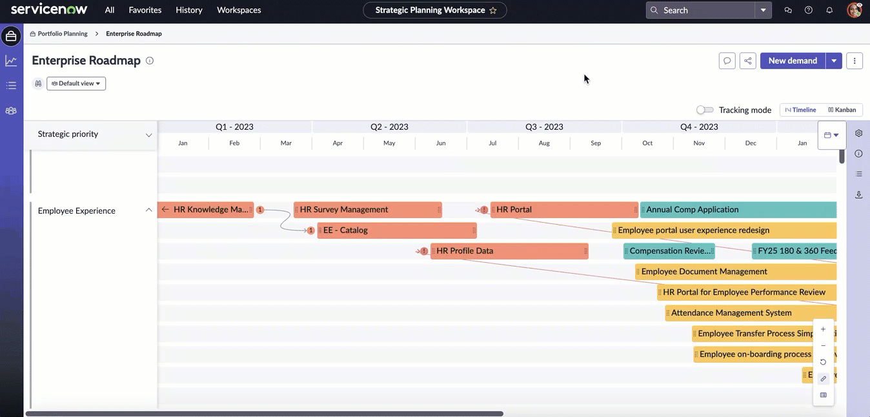The height and width of the screenshot is (417, 870).
Task: Open the search scope dropdown arrow
Action: (x=764, y=10)
